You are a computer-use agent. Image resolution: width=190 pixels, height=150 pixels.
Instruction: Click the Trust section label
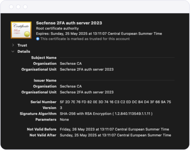(22, 45)
